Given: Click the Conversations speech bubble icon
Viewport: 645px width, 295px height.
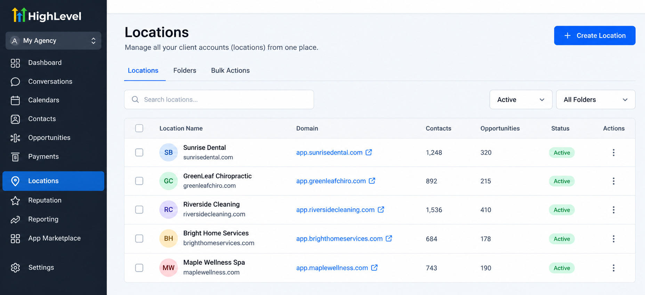Looking at the screenshot, I should pos(15,82).
